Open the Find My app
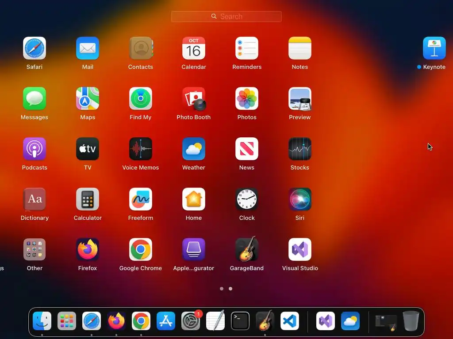 (141, 98)
